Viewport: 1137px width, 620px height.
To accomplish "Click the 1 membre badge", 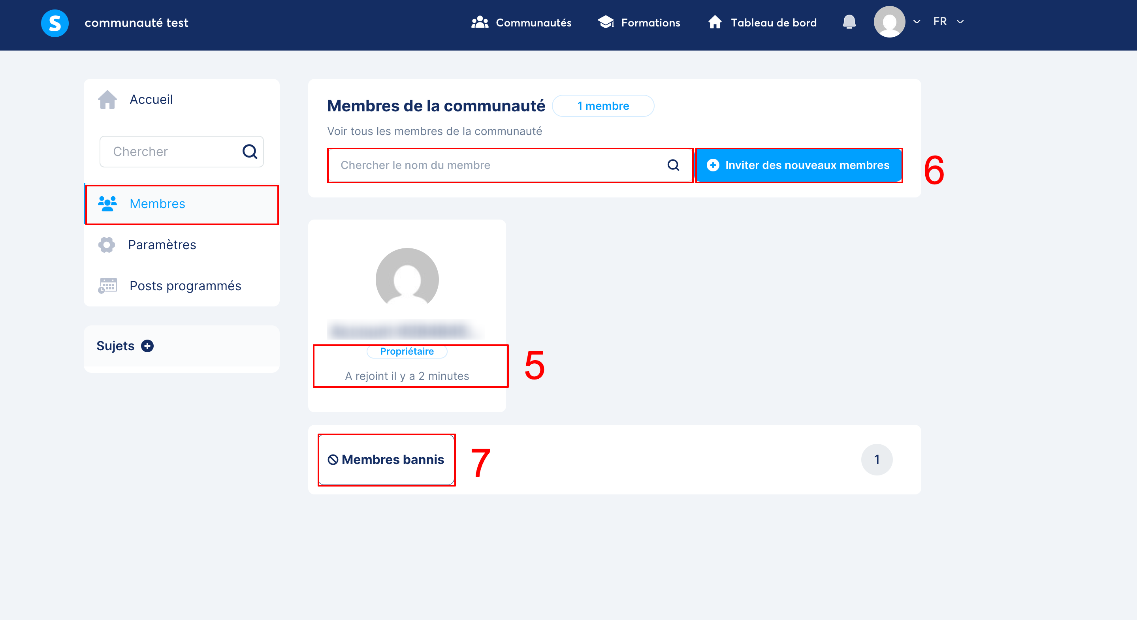I will tap(602, 106).
